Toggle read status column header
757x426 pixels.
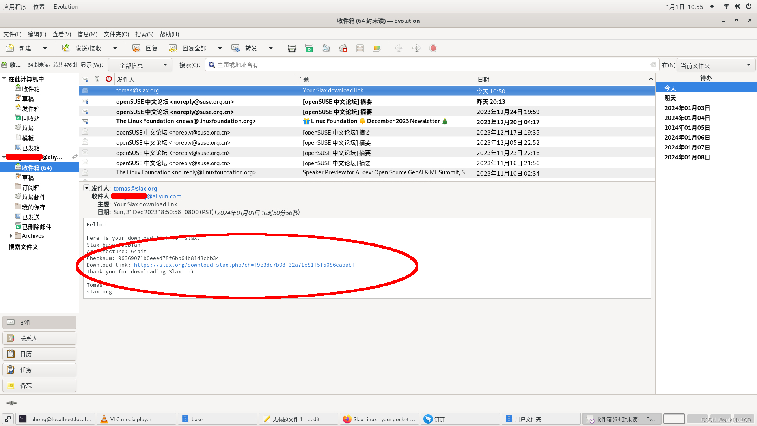tap(85, 79)
